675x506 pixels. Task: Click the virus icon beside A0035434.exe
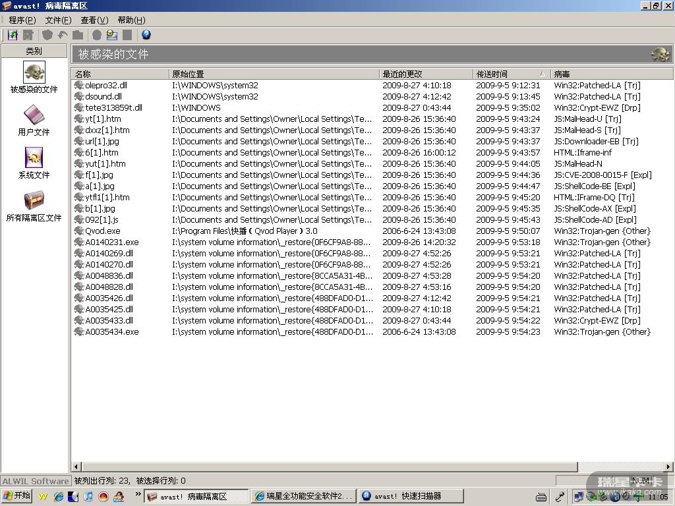click(79, 331)
